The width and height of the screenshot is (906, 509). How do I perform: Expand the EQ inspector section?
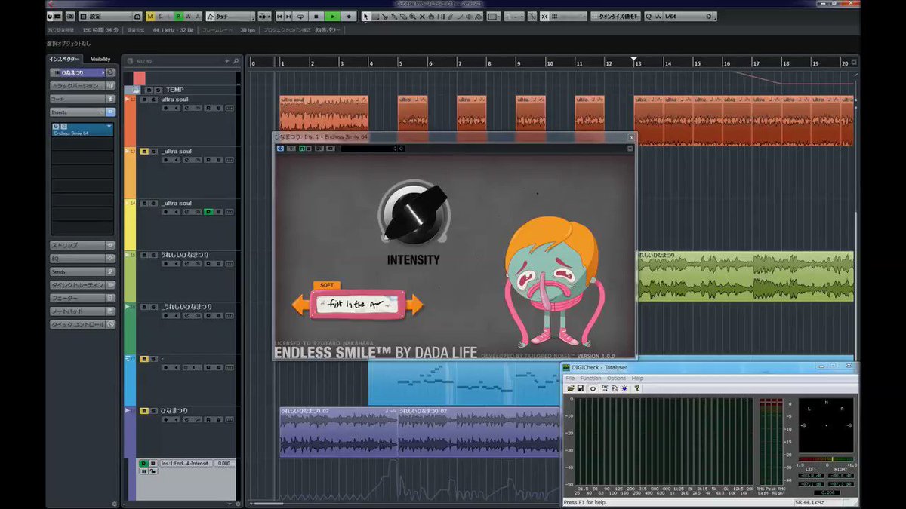[82, 259]
